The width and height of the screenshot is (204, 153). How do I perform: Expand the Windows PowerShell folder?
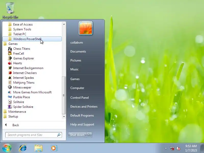tap(32, 39)
